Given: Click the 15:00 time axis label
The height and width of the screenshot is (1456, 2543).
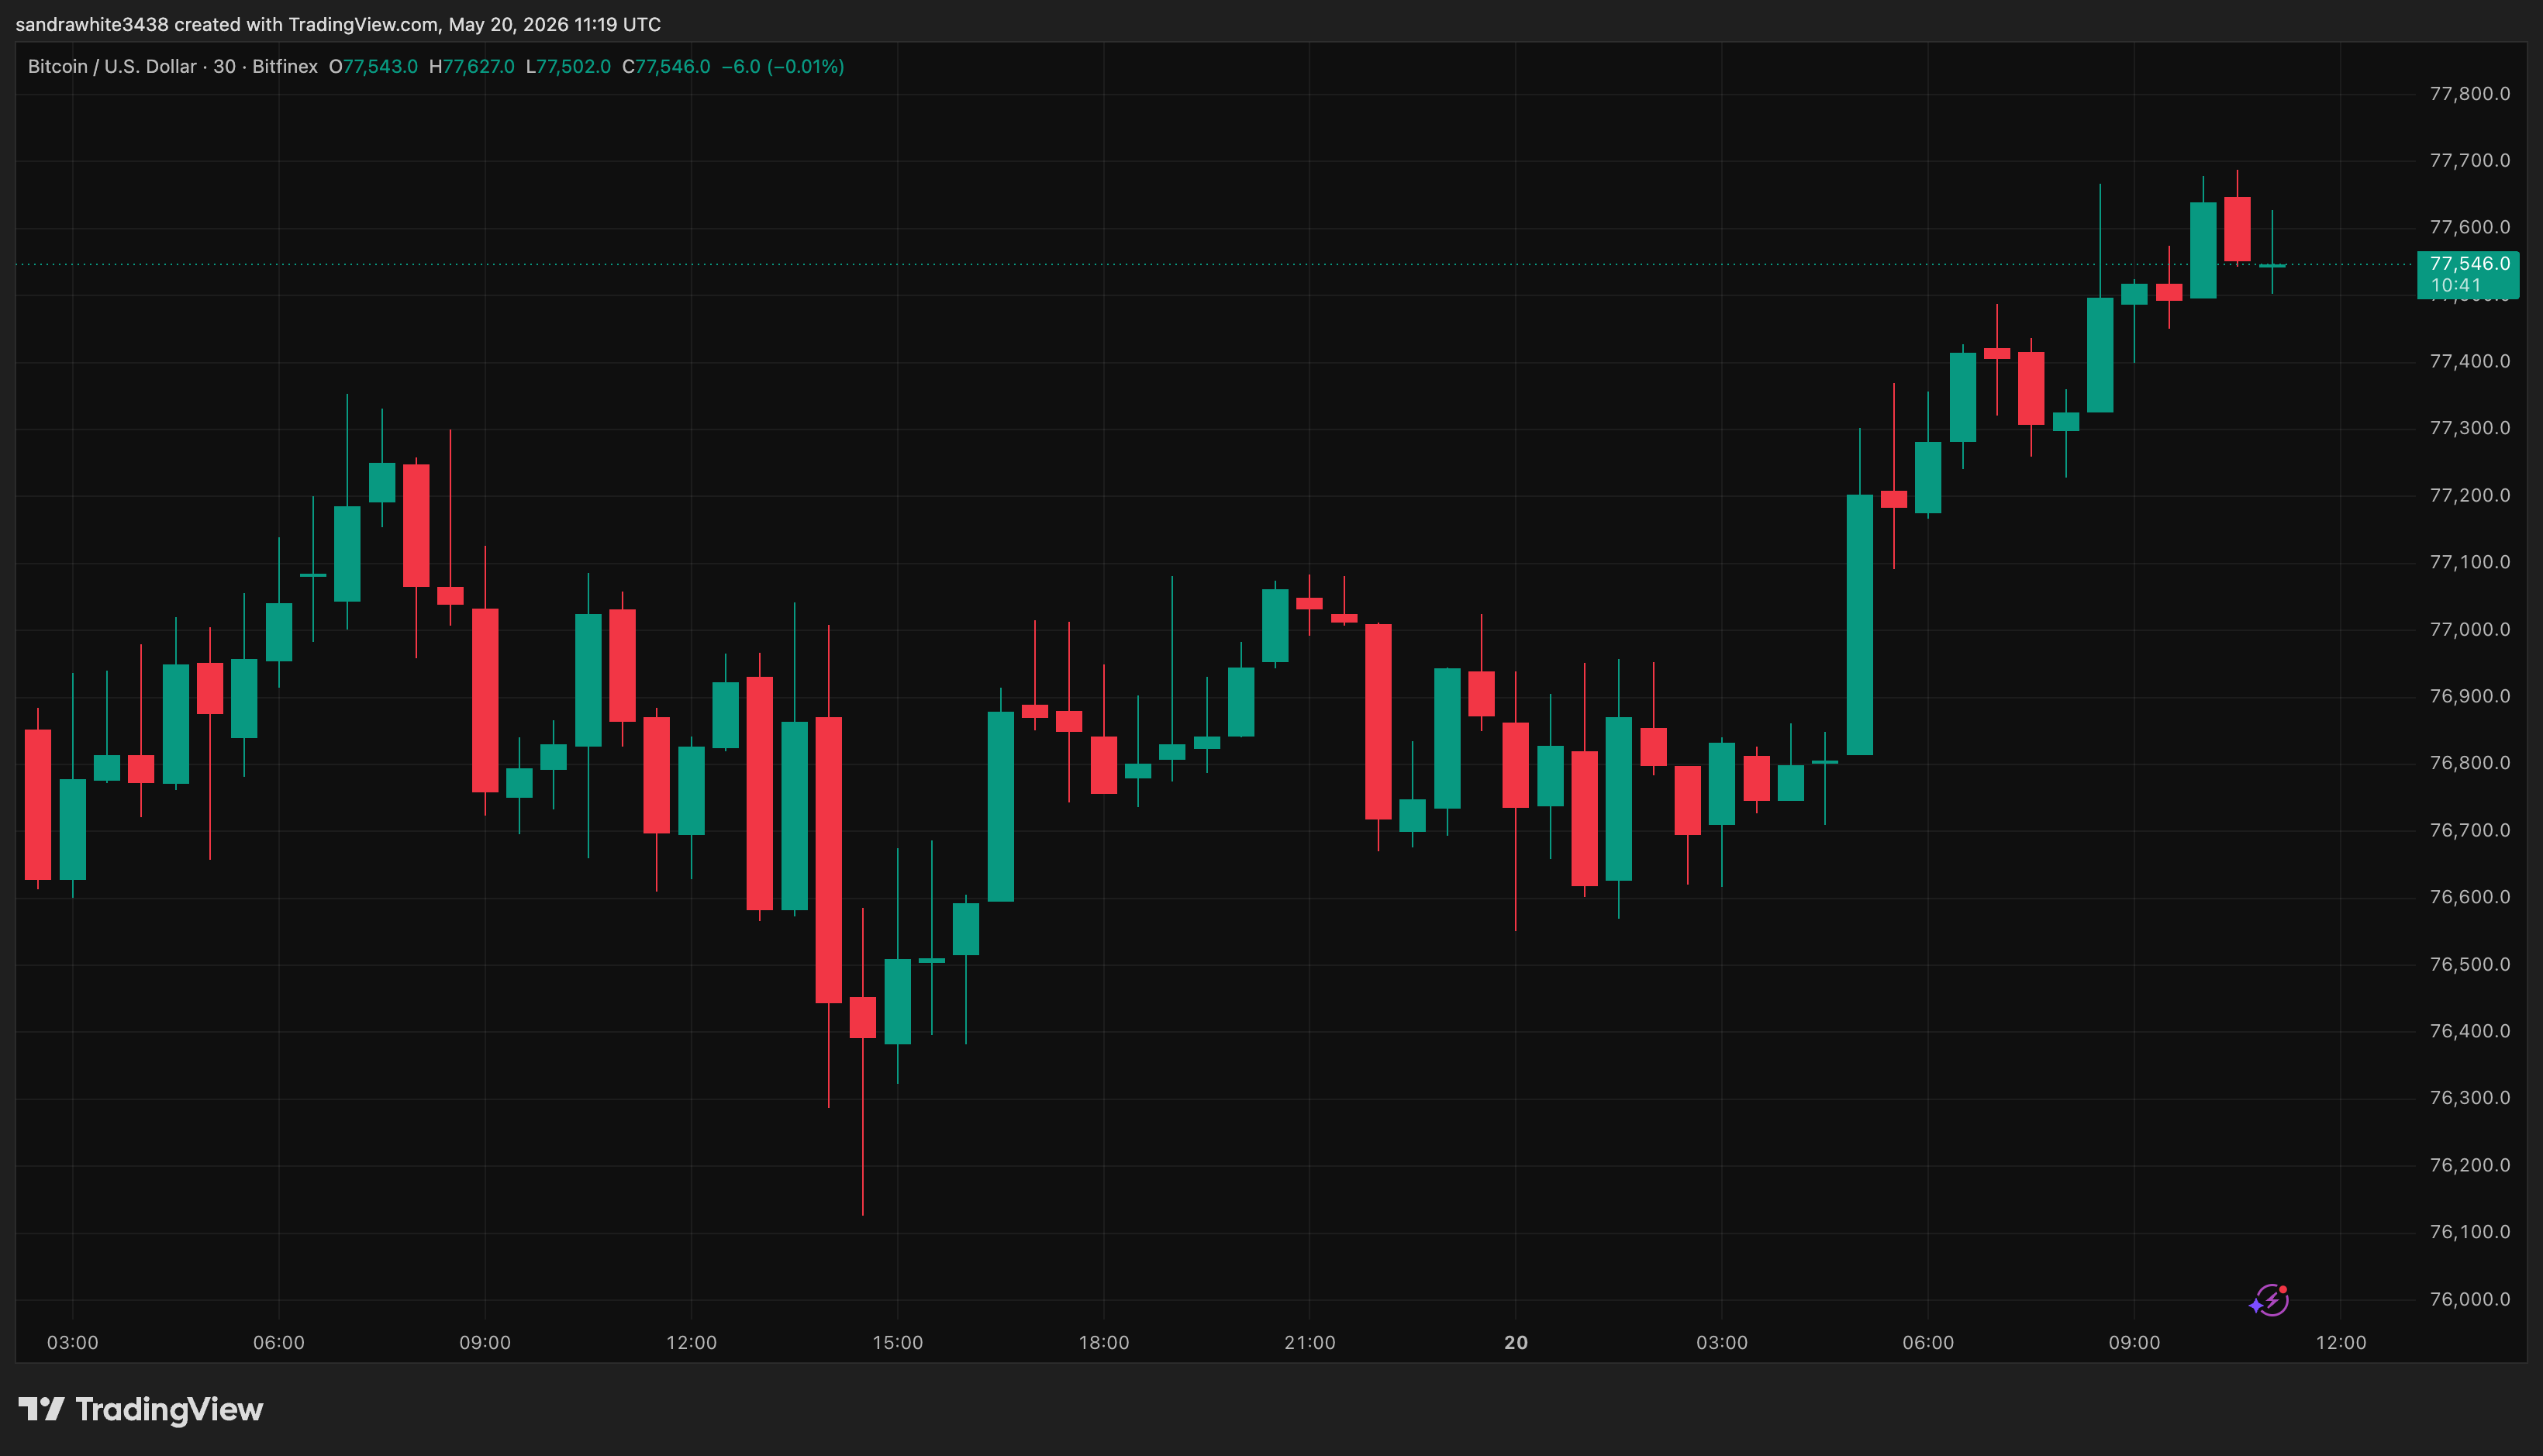Looking at the screenshot, I should coord(898,1342).
